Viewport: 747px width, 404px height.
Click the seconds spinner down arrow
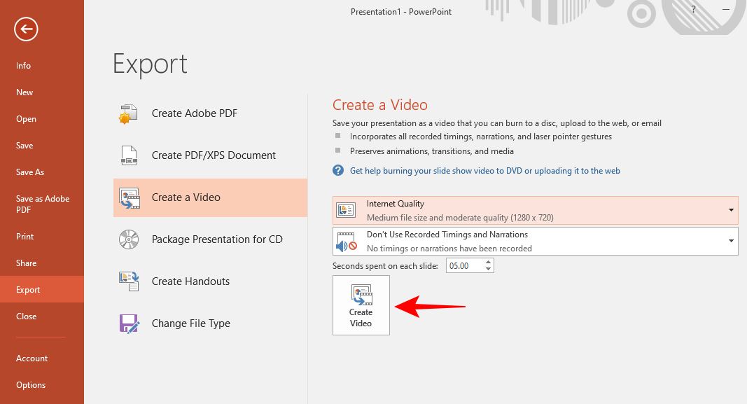487,268
